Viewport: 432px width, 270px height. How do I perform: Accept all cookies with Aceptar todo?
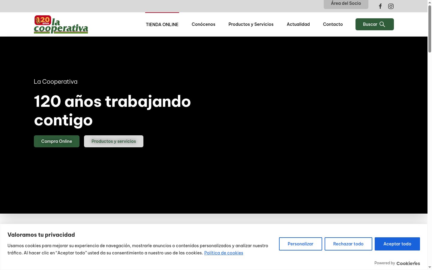pyautogui.click(x=397, y=244)
